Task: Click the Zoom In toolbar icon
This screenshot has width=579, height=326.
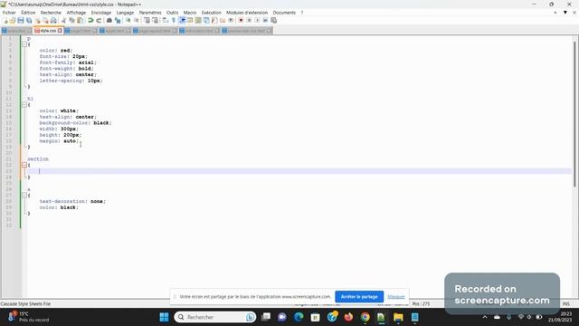Action: click(128, 20)
